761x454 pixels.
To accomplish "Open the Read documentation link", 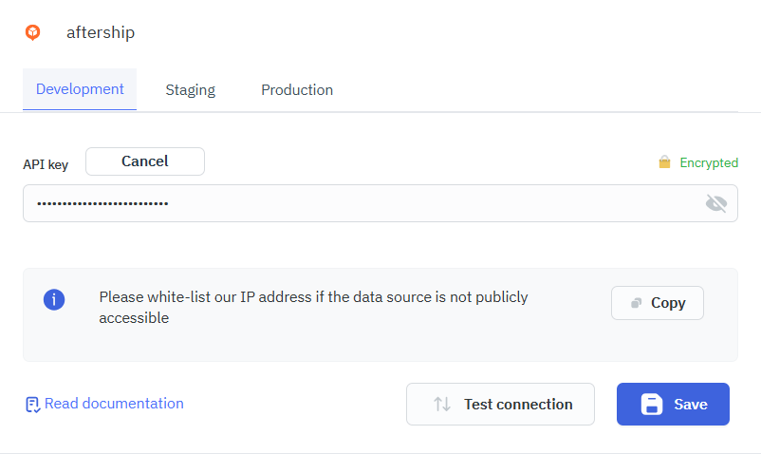I will click(x=104, y=404).
